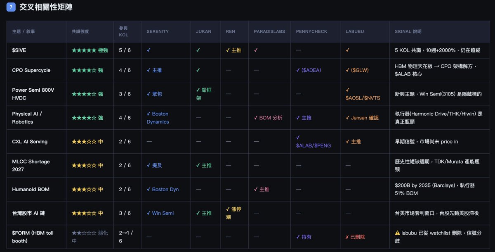Click the ✓ ($GLW) cell

pyautogui.click(x=358, y=70)
